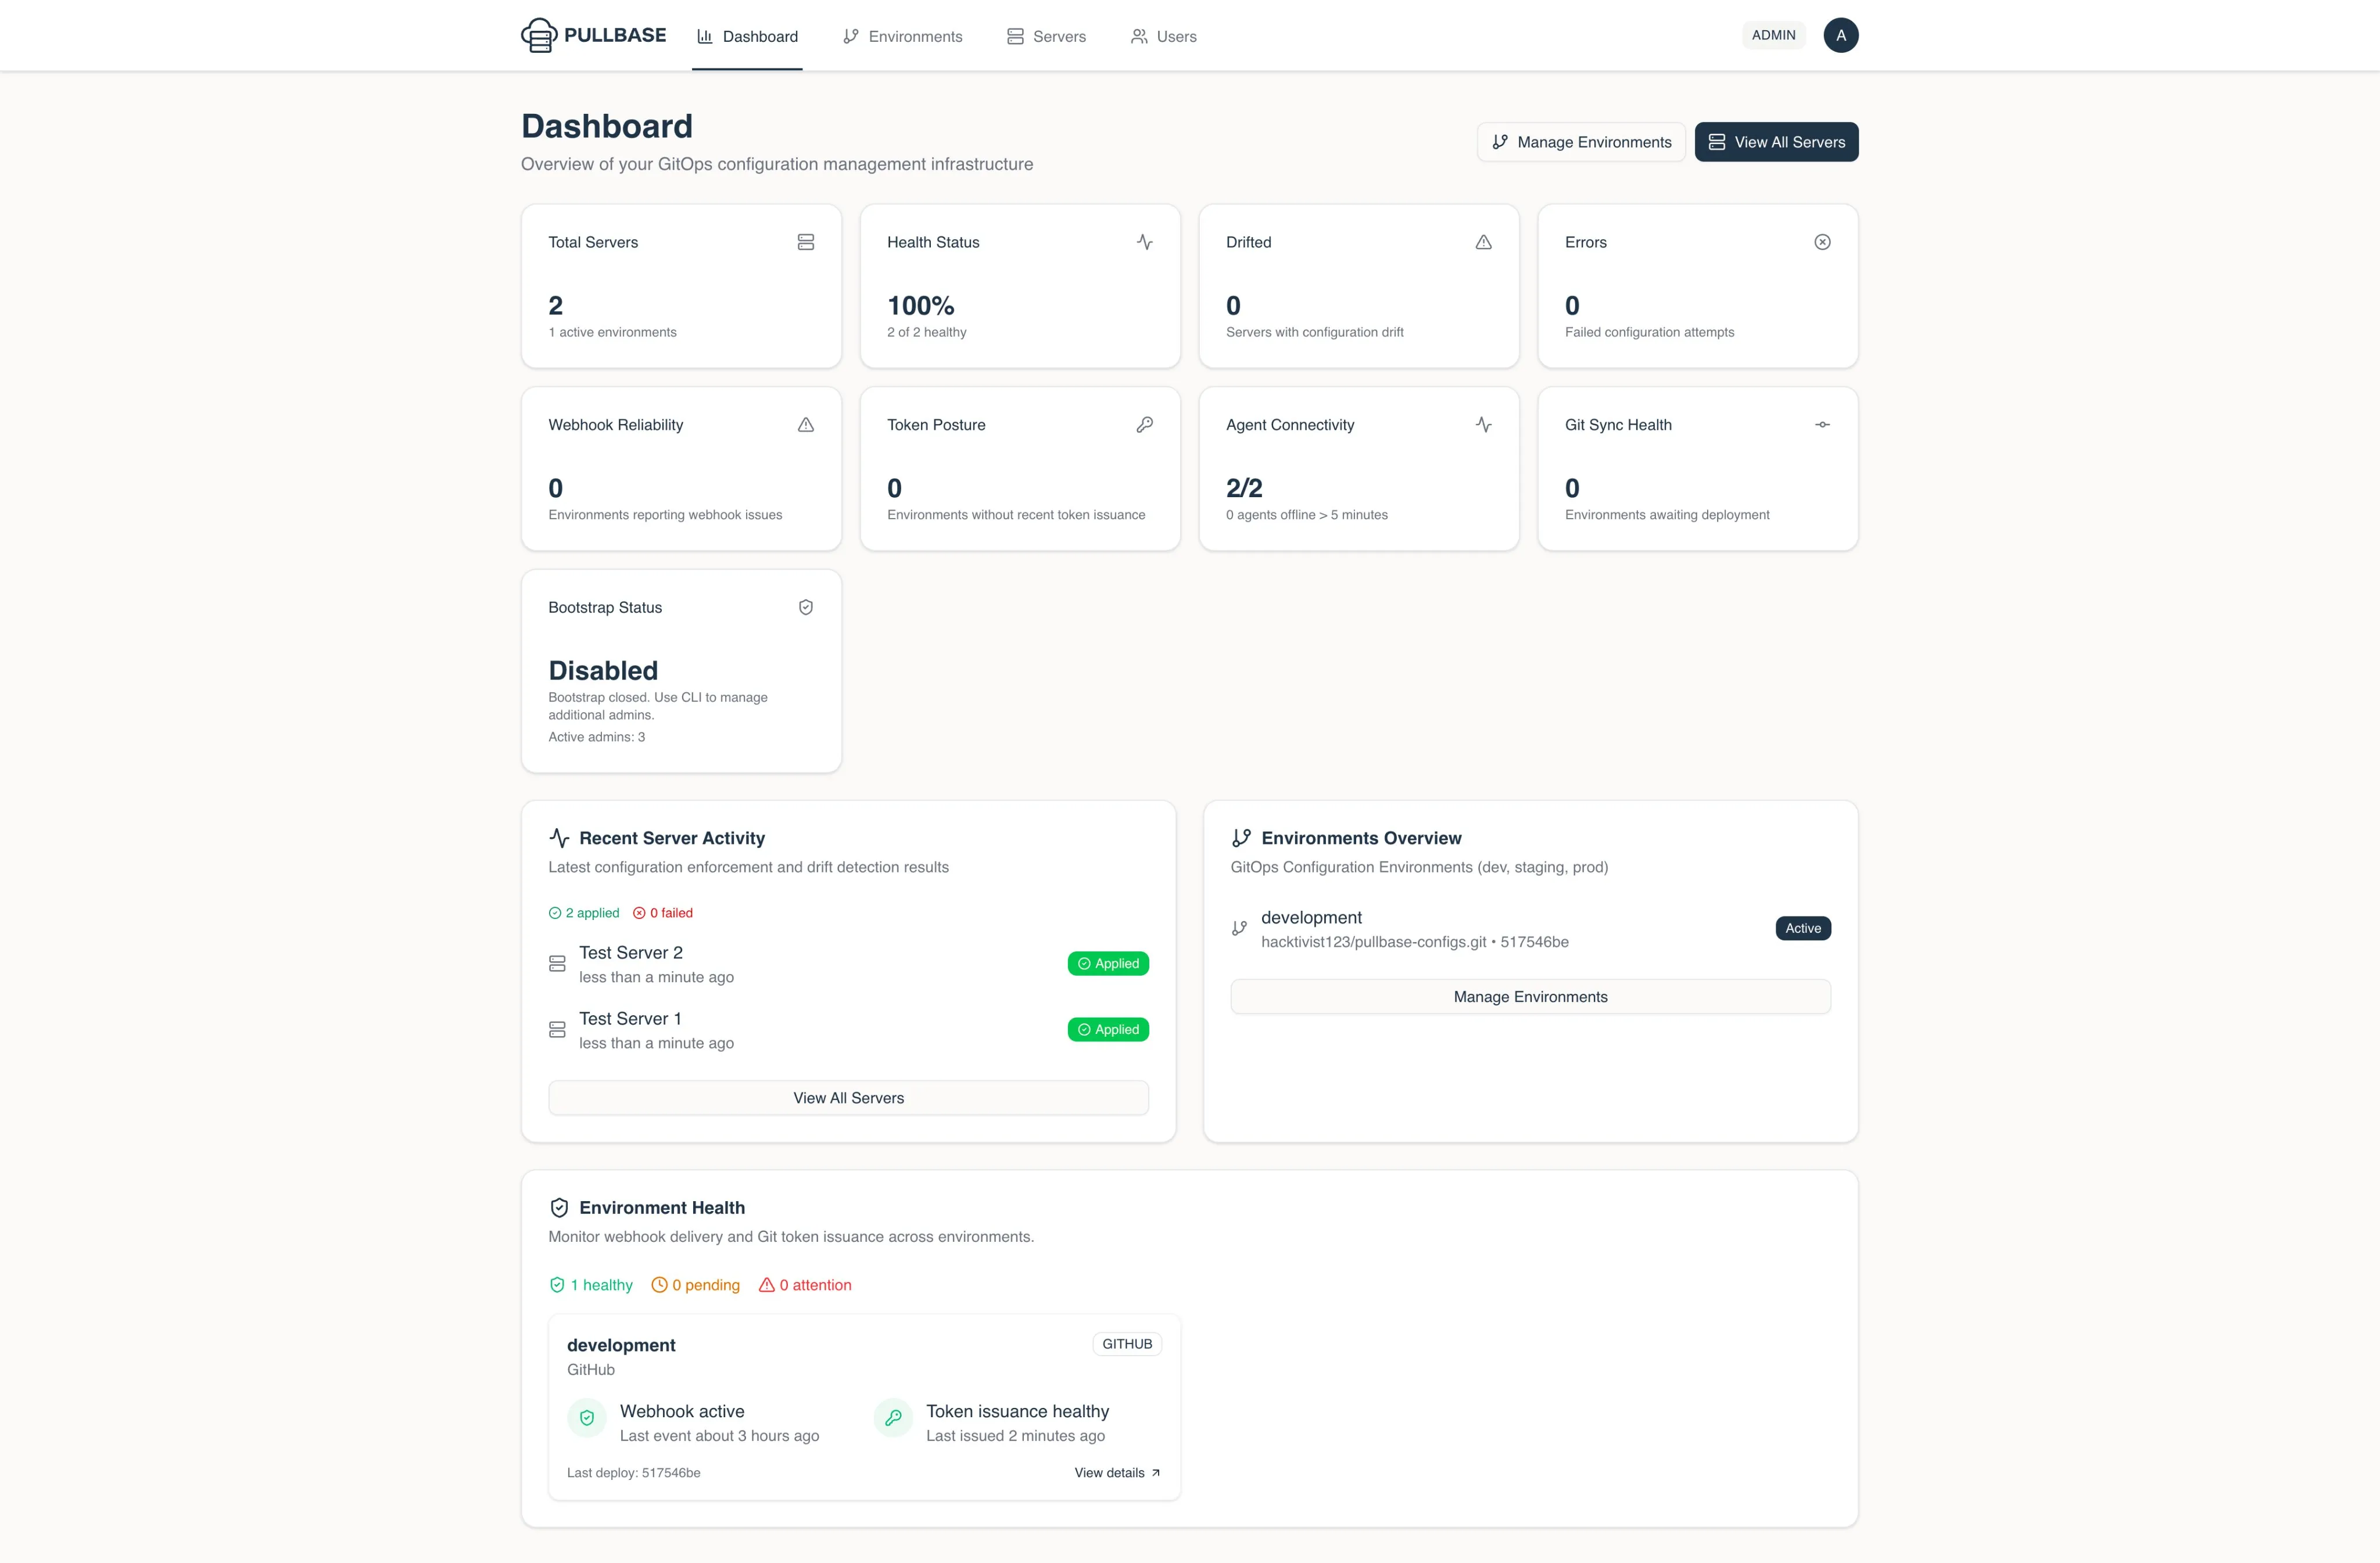
Task: Click Manage Environments inside Environments Overview
Action: click(1530, 996)
